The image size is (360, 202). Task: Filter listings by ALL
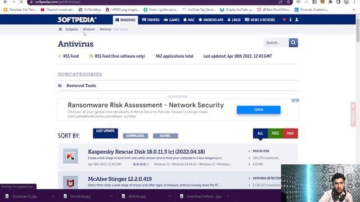(x=260, y=134)
